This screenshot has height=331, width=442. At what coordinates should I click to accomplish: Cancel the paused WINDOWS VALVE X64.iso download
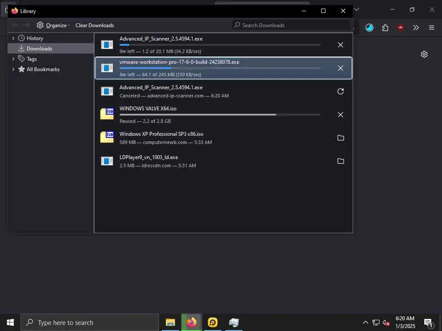[x=341, y=115]
